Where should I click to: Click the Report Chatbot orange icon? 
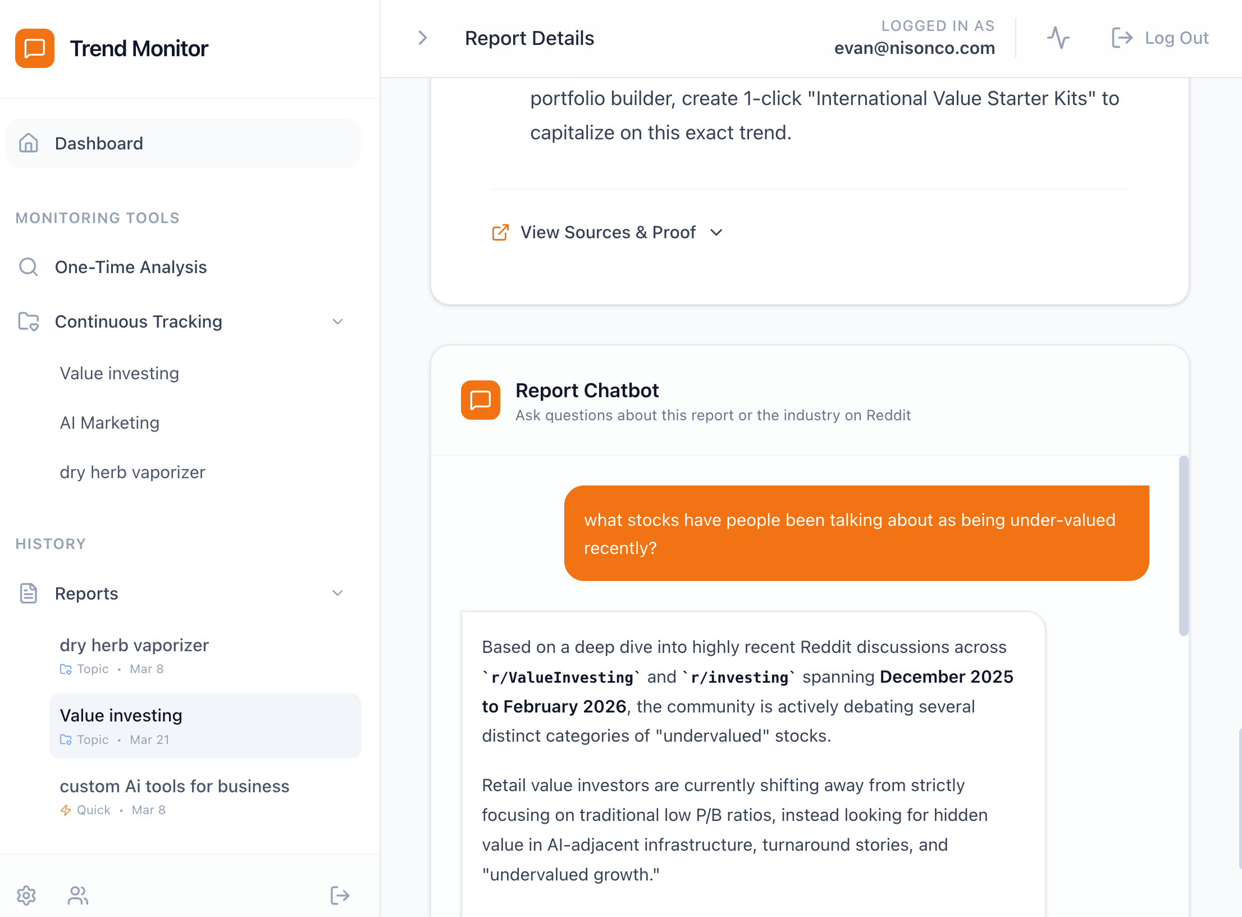click(x=481, y=400)
